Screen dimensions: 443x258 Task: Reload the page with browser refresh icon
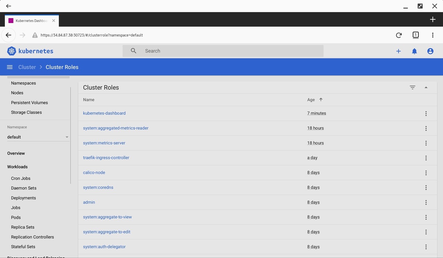399,35
